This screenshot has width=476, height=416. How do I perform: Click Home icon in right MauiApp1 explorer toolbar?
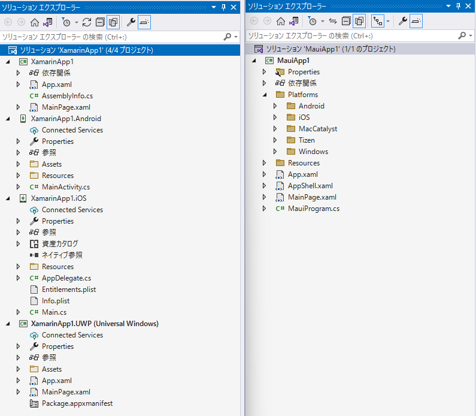point(281,21)
